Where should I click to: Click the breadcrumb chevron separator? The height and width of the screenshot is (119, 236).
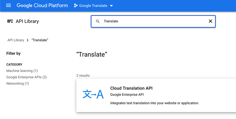[x=28, y=40]
